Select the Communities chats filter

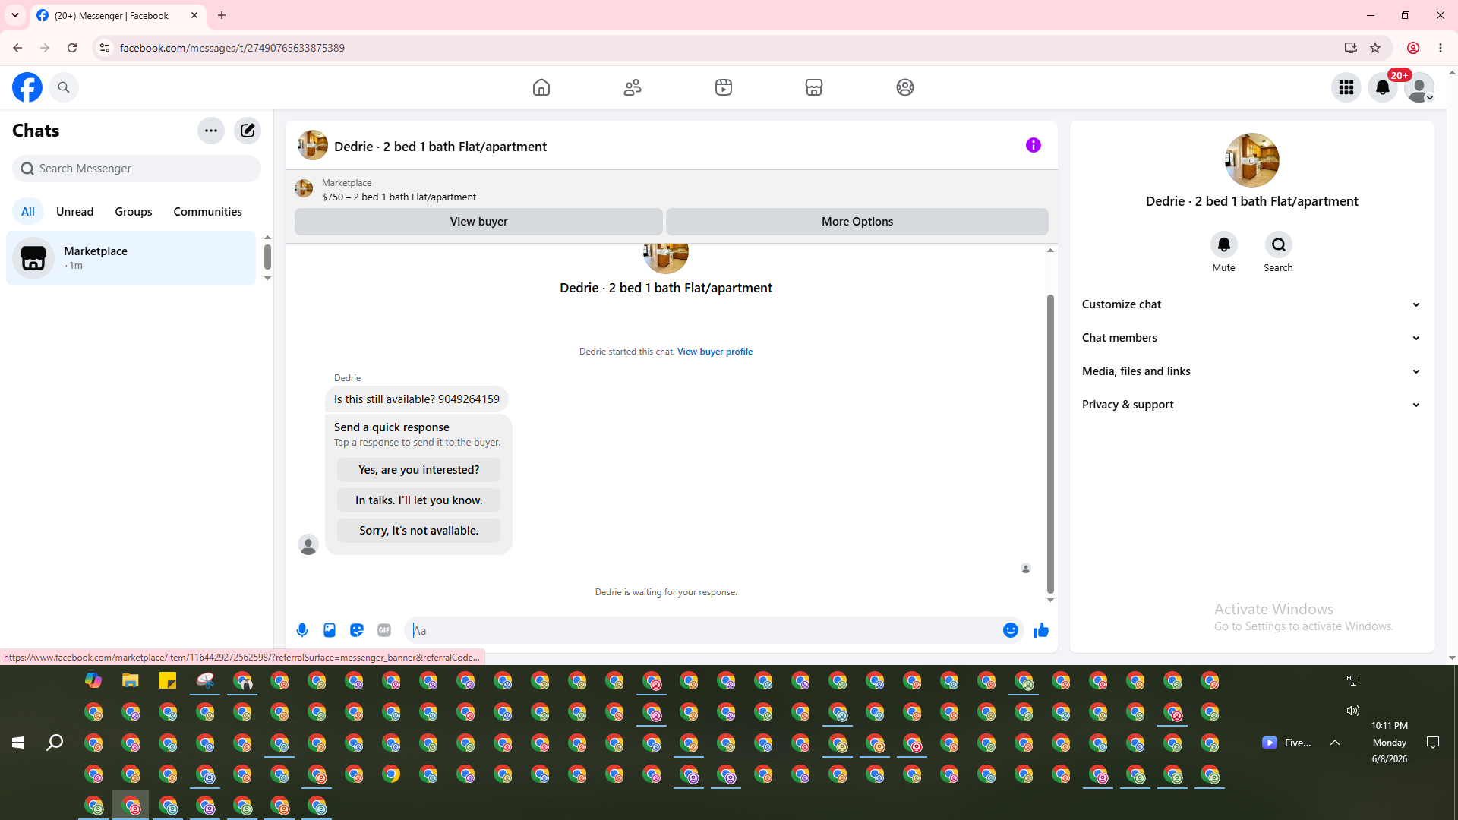pos(208,212)
